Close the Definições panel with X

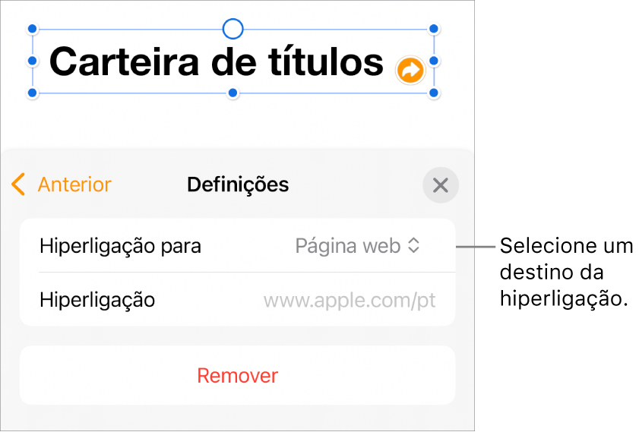441,185
